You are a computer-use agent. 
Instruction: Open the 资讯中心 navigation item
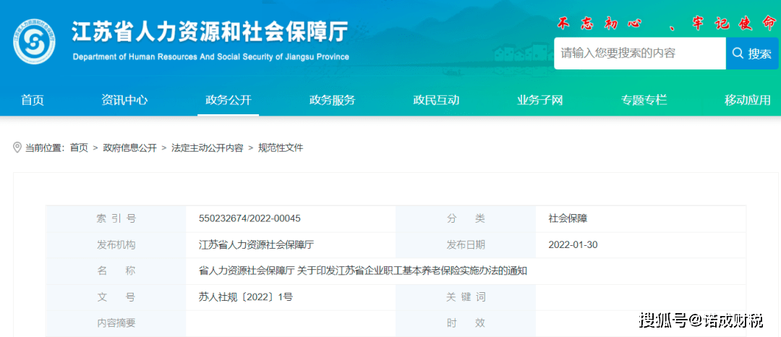[x=124, y=100]
